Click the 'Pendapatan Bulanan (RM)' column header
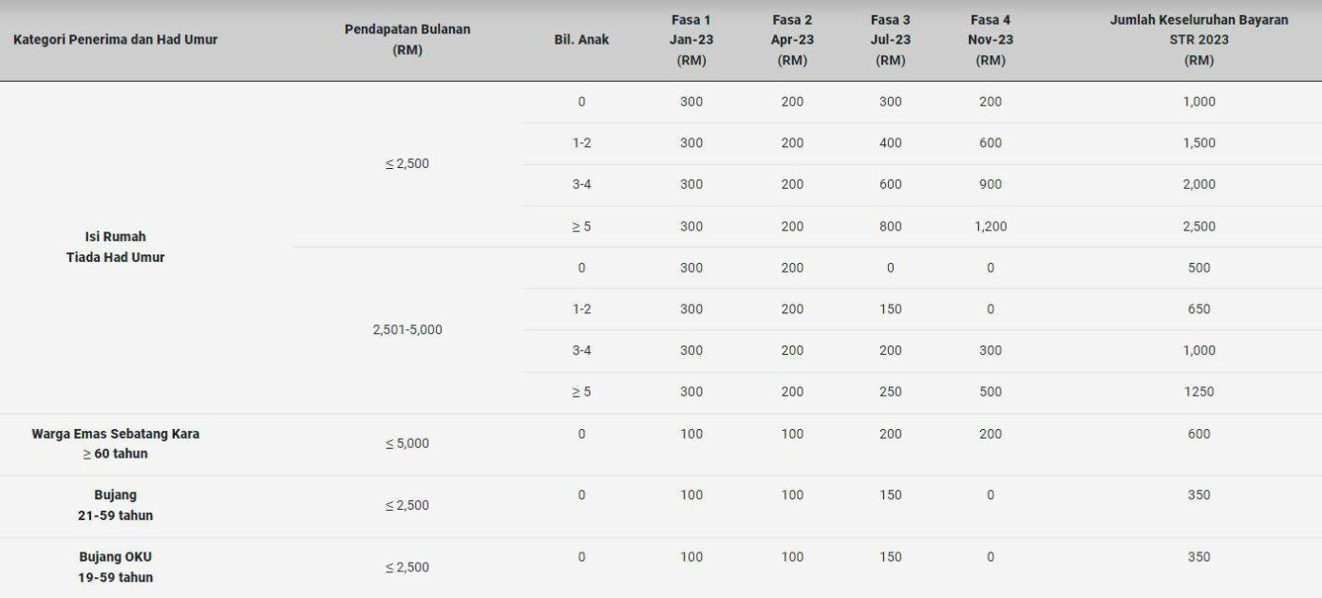The height and width of the screenshot is (598, 1322). click(x=407, y=40)
